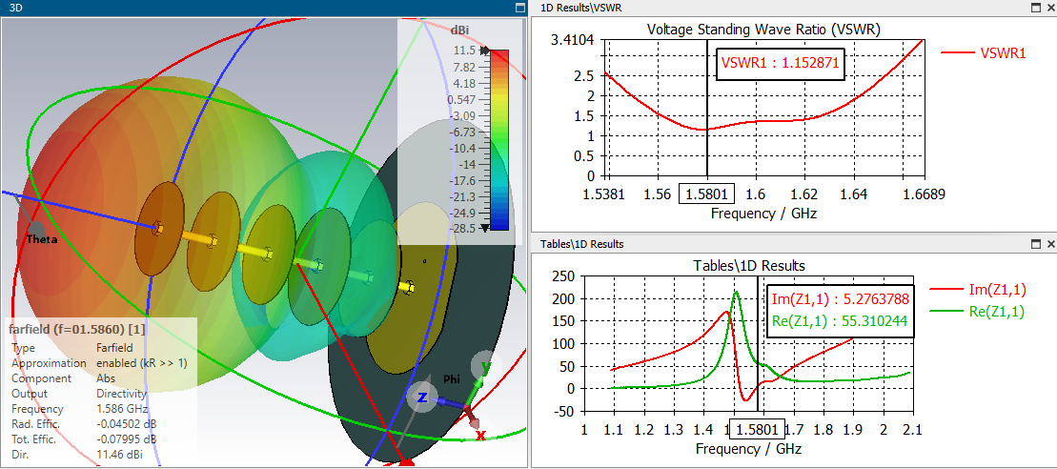Close the Tables\1D Results pane

click(x=1051, y=244)
